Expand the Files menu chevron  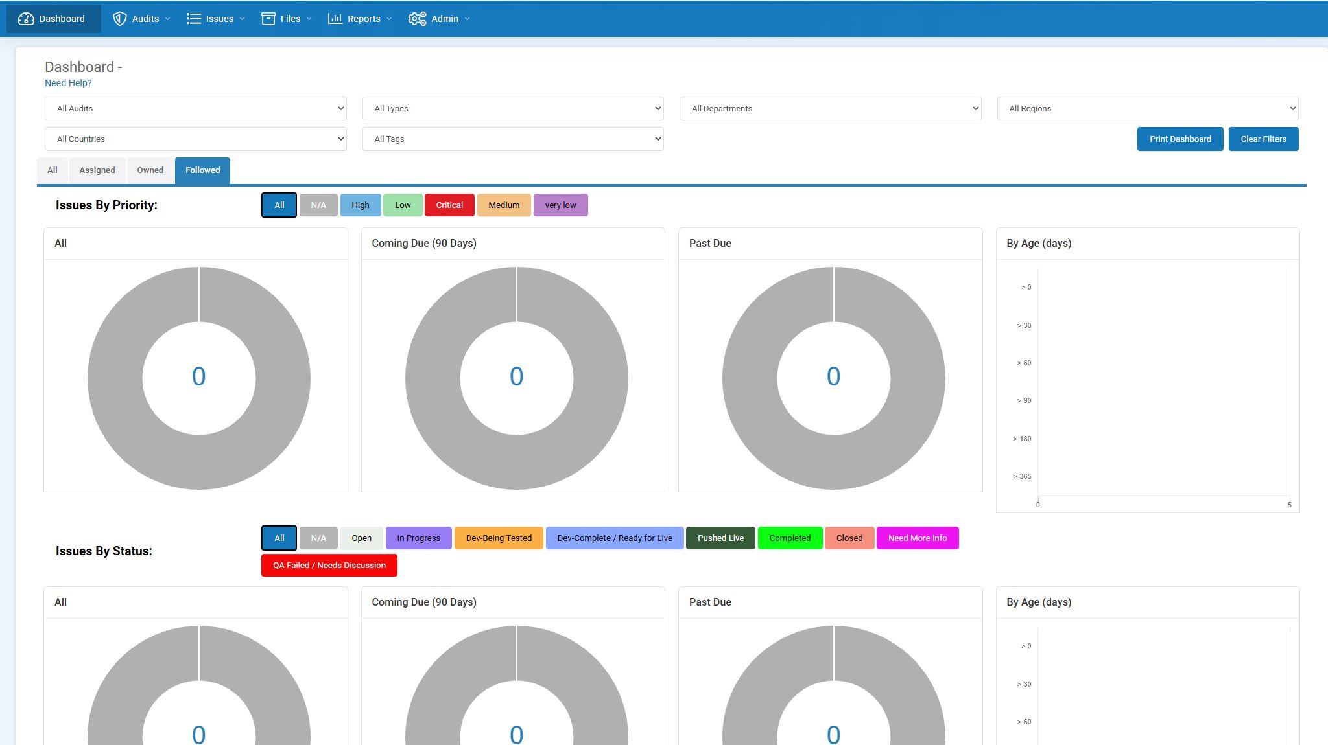[309, 19]
